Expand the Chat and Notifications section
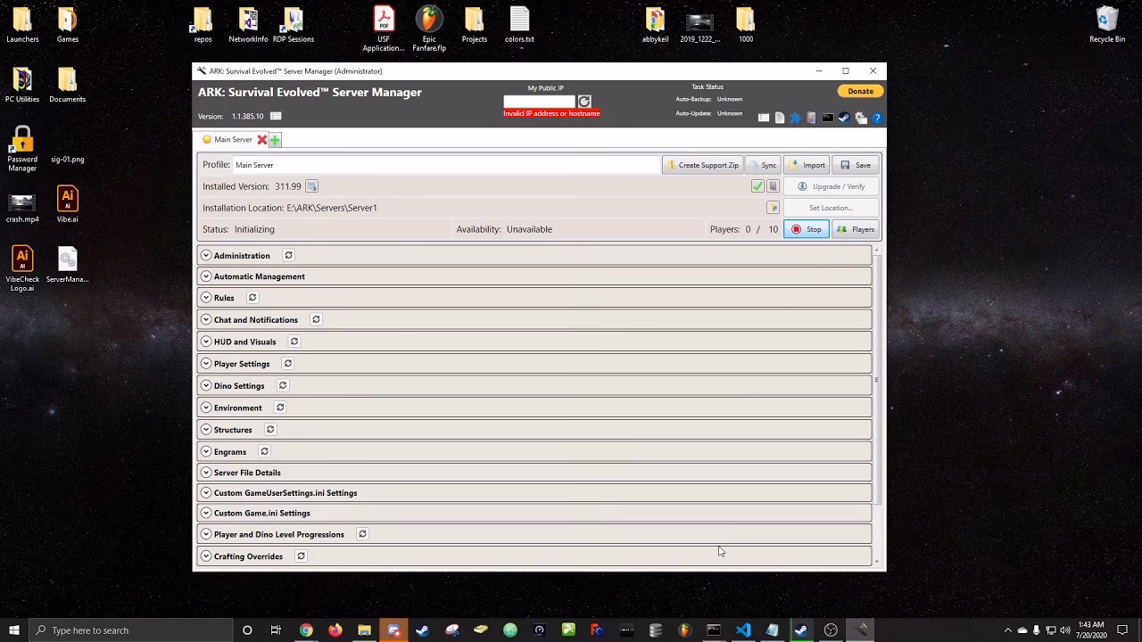 [206, 319]
